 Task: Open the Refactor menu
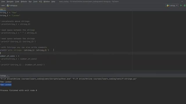(x=24, y=1)
